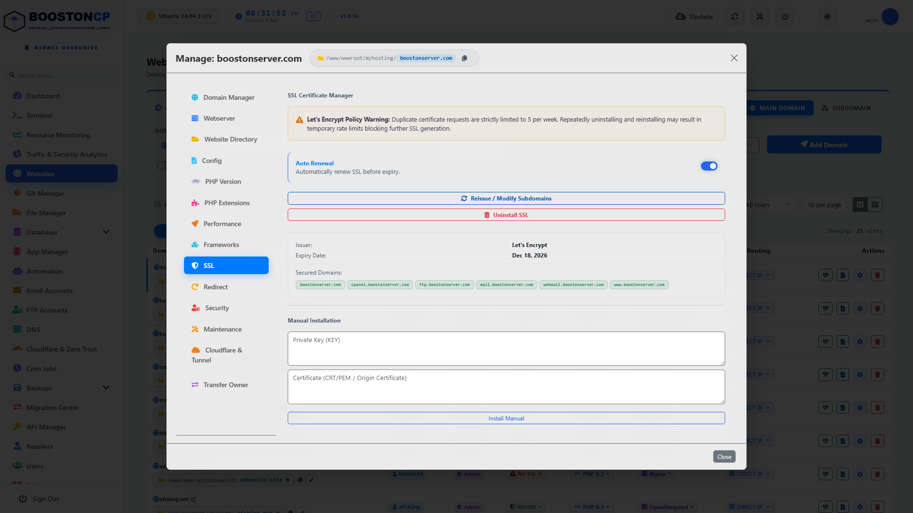Open the Nginx dropdown for xdmoviez.site
Screen dimensions: 913x513
coord(657,474)
